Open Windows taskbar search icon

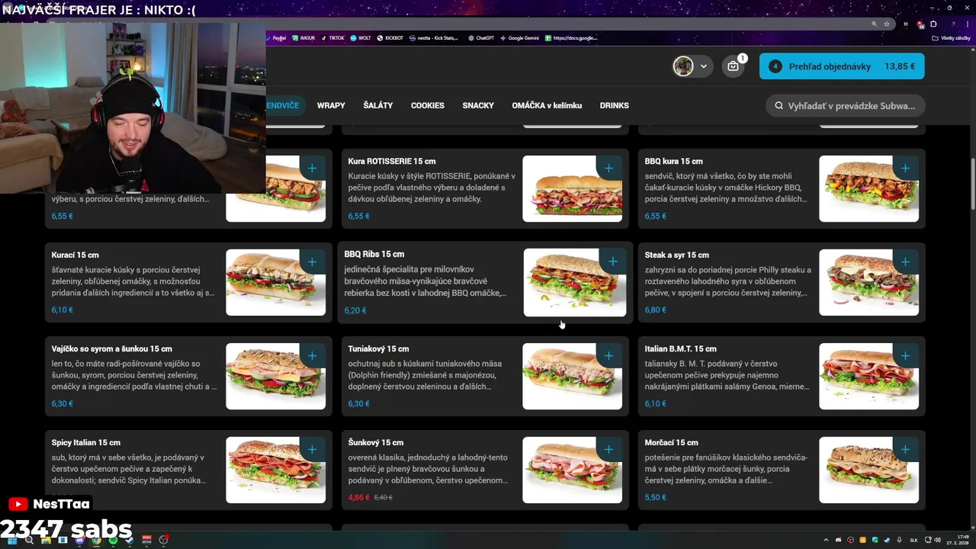pos(29,540)
